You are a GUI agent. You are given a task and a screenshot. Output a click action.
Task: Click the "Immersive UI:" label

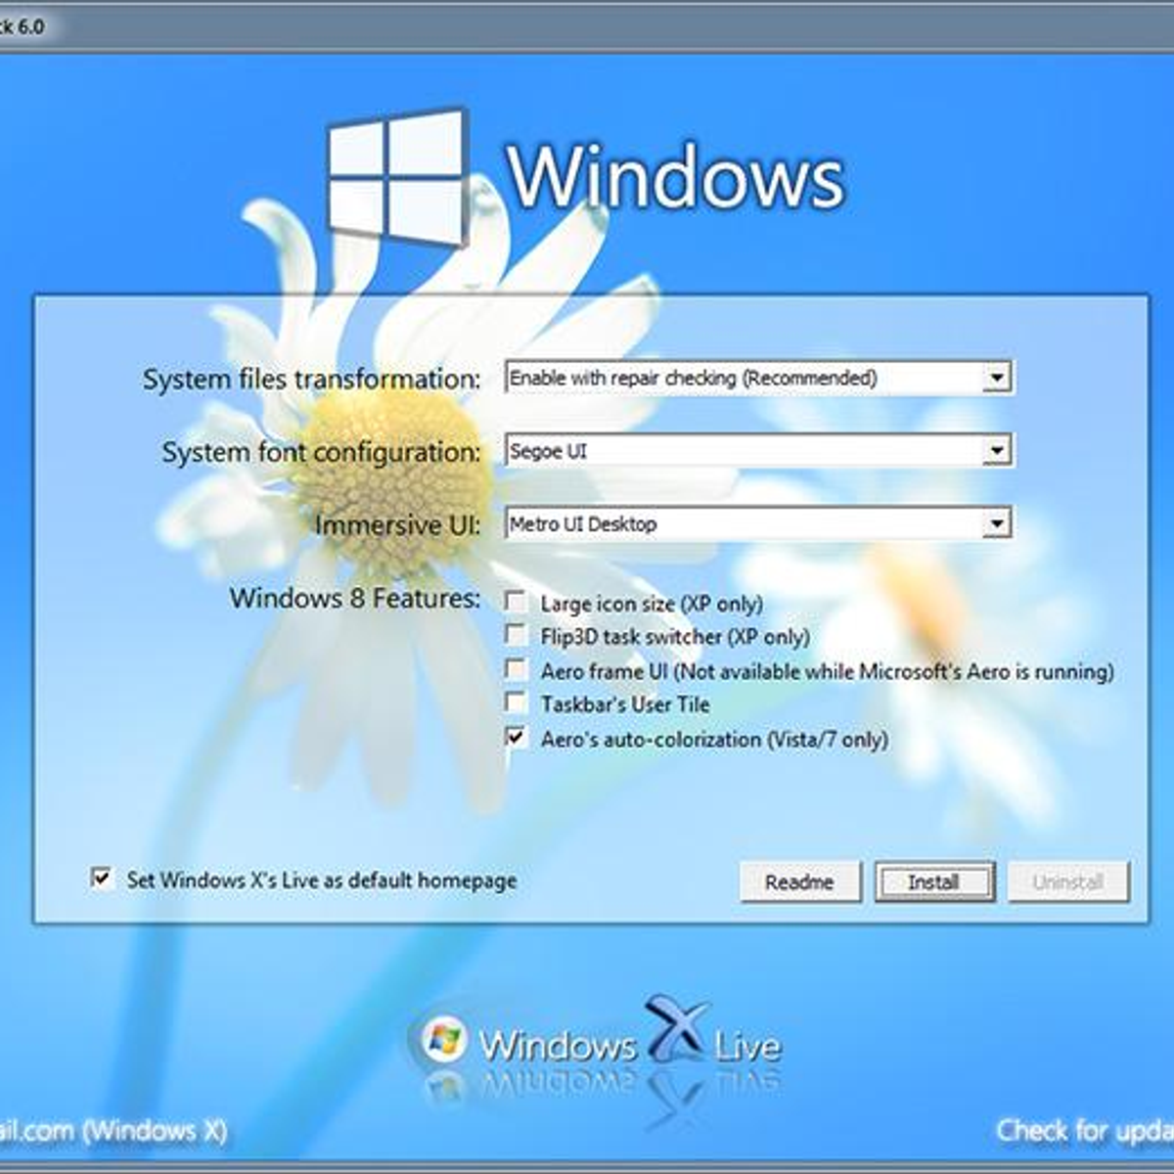click(x=397, y=525)
